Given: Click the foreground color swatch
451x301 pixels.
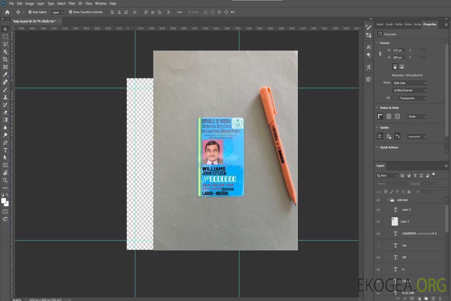Looking at the screenshot, I should 4,201.
